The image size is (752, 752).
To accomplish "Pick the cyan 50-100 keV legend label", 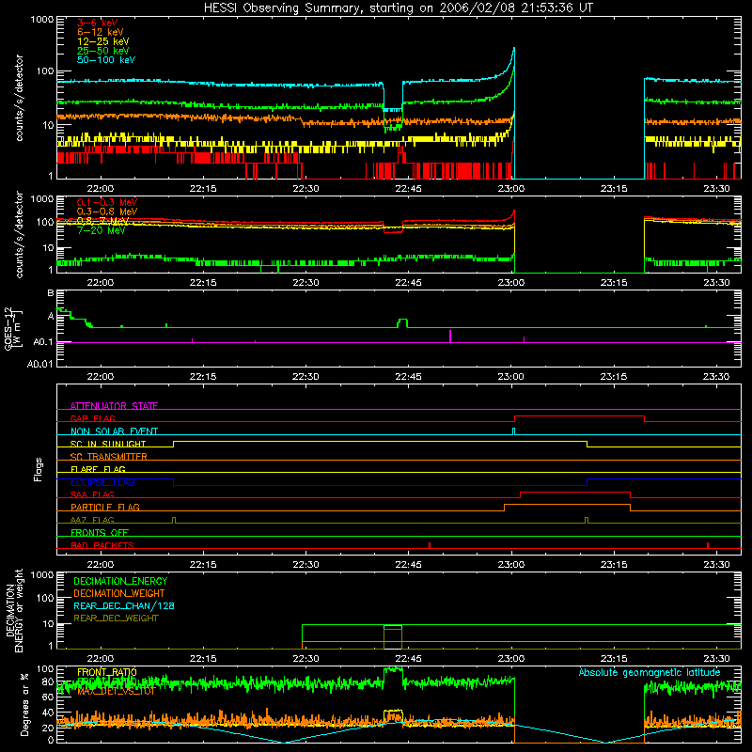I will pyautogui.click(x=106, y=60).
